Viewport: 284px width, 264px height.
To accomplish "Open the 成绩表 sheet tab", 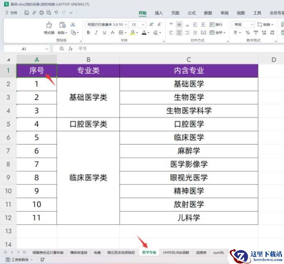I will tap(201, 253).
